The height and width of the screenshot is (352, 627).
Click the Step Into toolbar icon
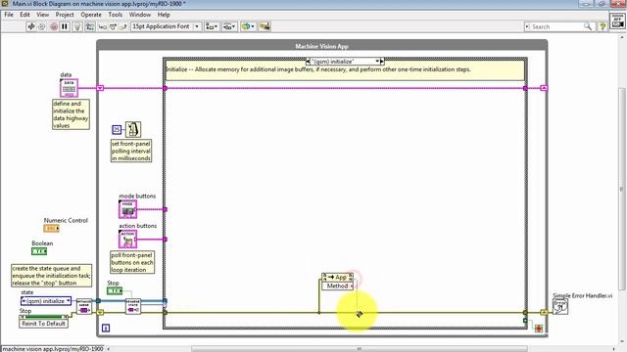click(x=102, y=26)
